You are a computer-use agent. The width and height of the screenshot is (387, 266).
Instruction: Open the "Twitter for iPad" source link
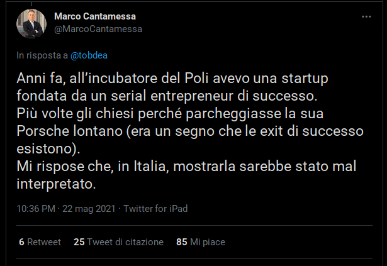[155, 209]
